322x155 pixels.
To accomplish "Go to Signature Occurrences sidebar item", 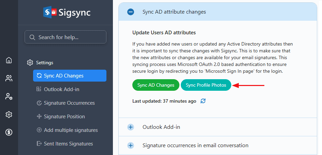I will click(69, 103).
